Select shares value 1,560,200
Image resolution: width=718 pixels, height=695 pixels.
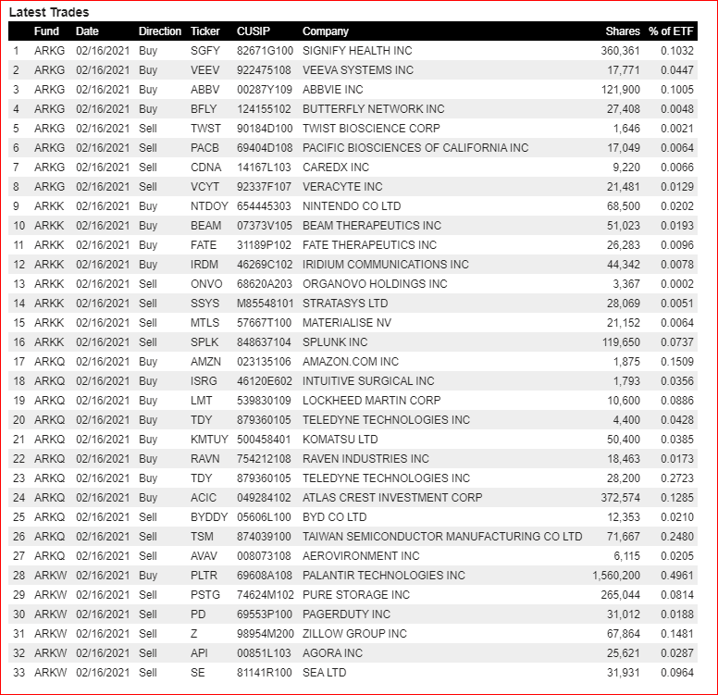point(616,576)
